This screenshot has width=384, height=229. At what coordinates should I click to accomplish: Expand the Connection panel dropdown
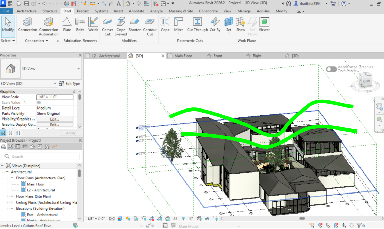click(x=36, y=41)
